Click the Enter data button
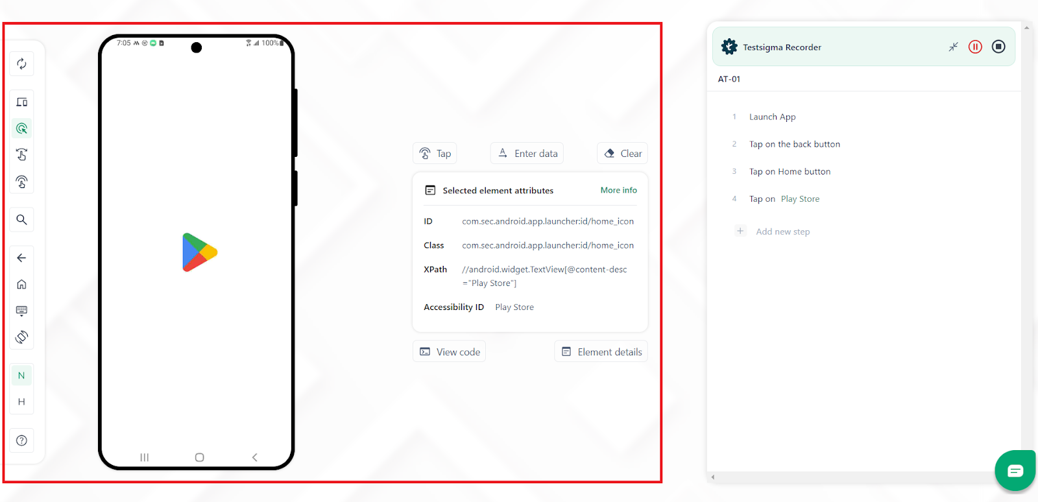Viewport: 1038px width, 502px height. 527,153
